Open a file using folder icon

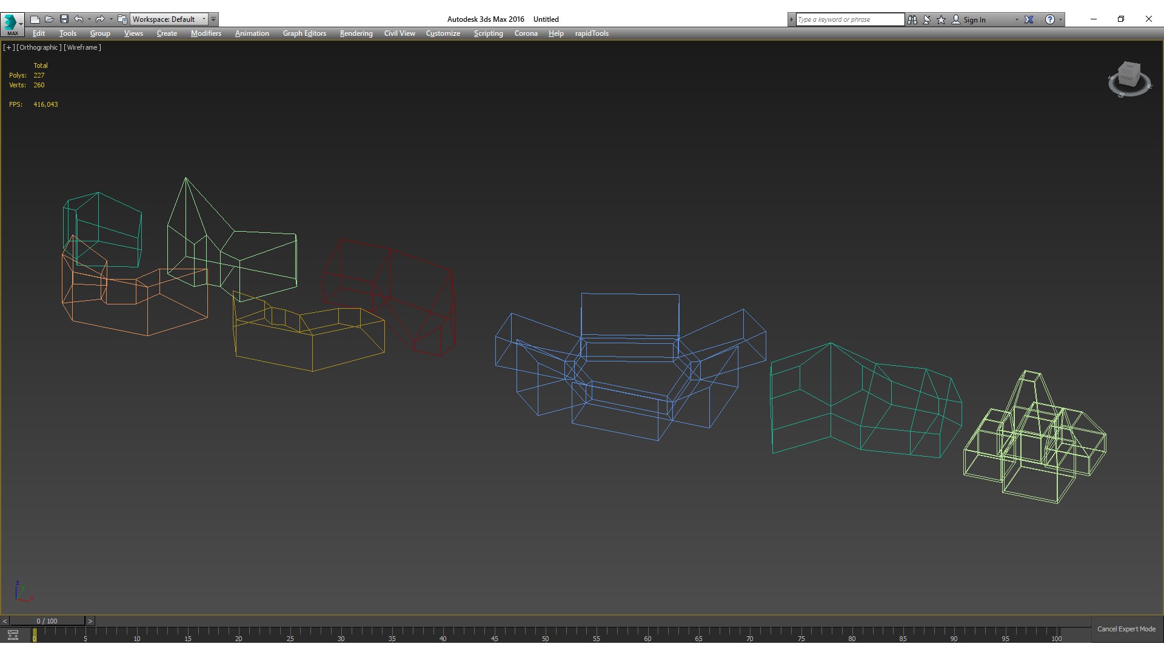[x=49, y=19]
